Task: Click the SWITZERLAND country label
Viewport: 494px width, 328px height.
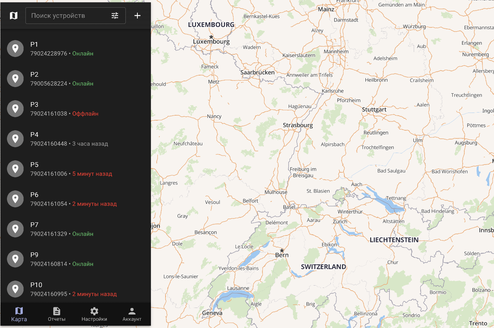Action: (x=323, y=267)
